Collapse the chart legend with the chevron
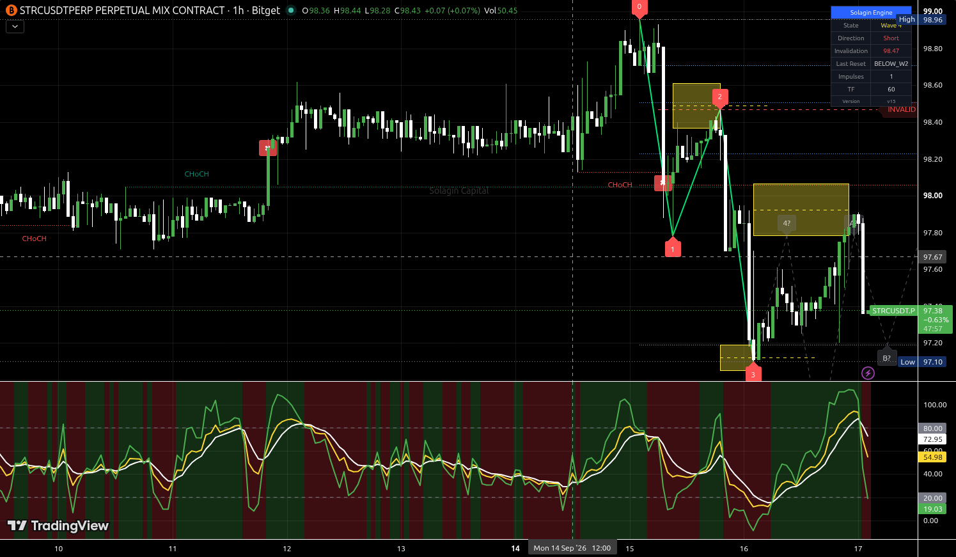This screenshot has width=956, height=557. coord(15,27)
